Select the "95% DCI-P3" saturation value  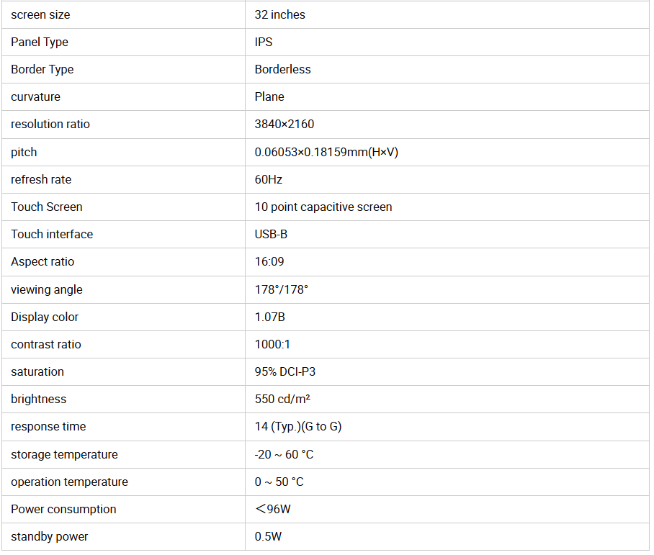pyautogui.click(x=285, y=371)
